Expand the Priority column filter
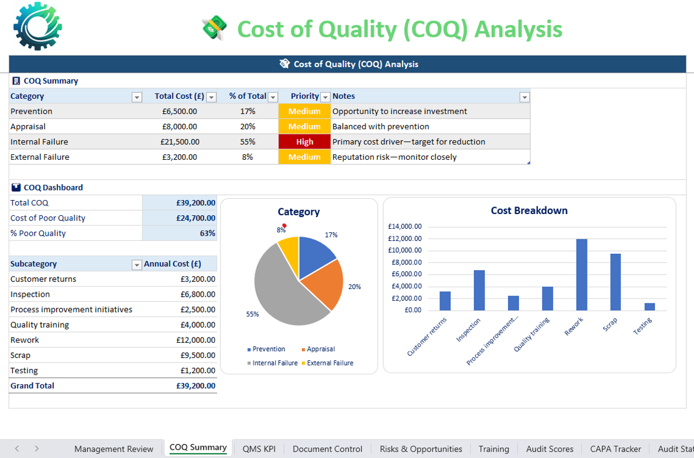This screenshot has width=694, height=458. click(325, 97)
